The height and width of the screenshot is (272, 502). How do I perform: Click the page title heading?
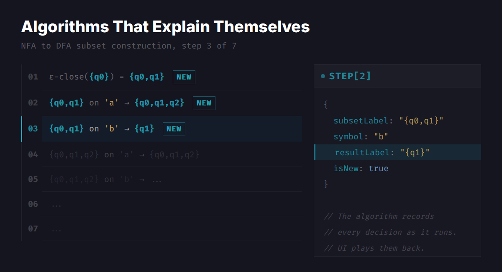165,27
